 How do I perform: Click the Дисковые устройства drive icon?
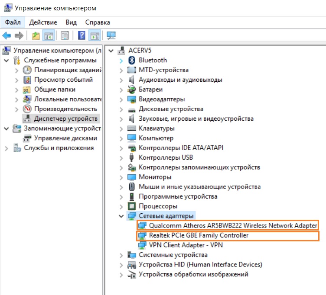pos(132,110)
